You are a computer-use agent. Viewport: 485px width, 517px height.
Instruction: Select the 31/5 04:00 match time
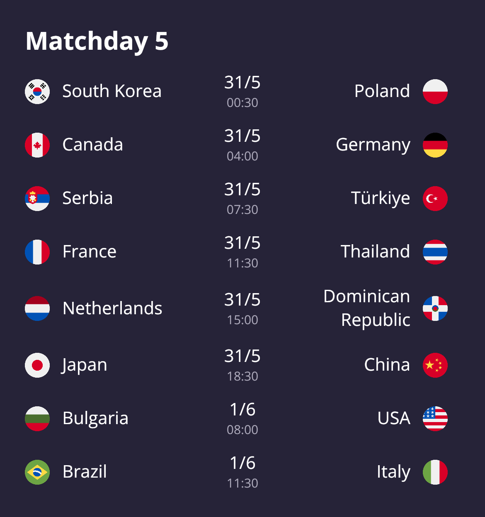point(243,145)
